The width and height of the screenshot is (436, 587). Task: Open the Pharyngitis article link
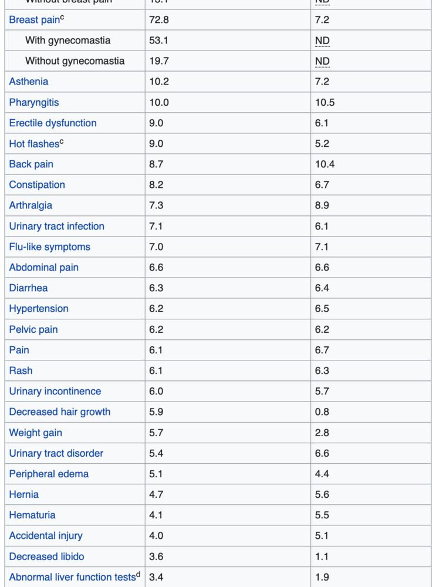pos(34,102)
